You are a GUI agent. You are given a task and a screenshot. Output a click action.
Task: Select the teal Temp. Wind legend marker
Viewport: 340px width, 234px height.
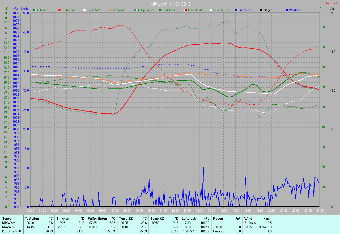pyautogui.click(x=135, y=10)
